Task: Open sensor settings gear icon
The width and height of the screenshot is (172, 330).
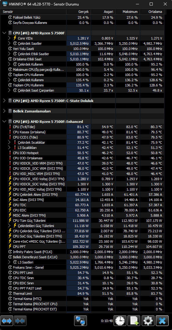Action: point(148,321)
